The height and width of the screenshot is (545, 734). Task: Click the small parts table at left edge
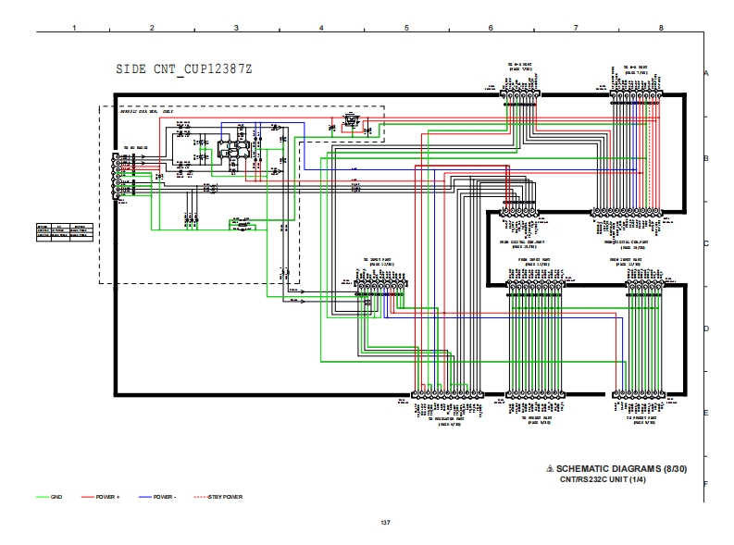coord(66,231)
